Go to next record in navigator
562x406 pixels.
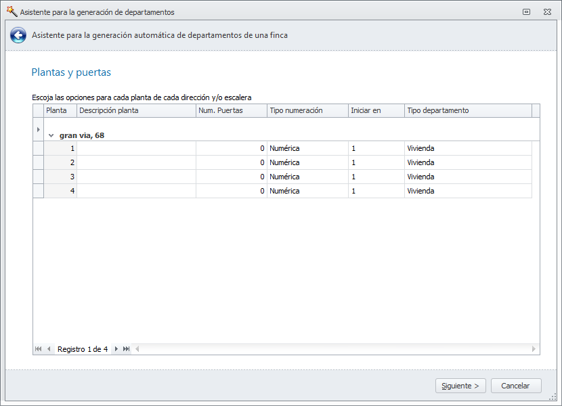click(116, 348)
